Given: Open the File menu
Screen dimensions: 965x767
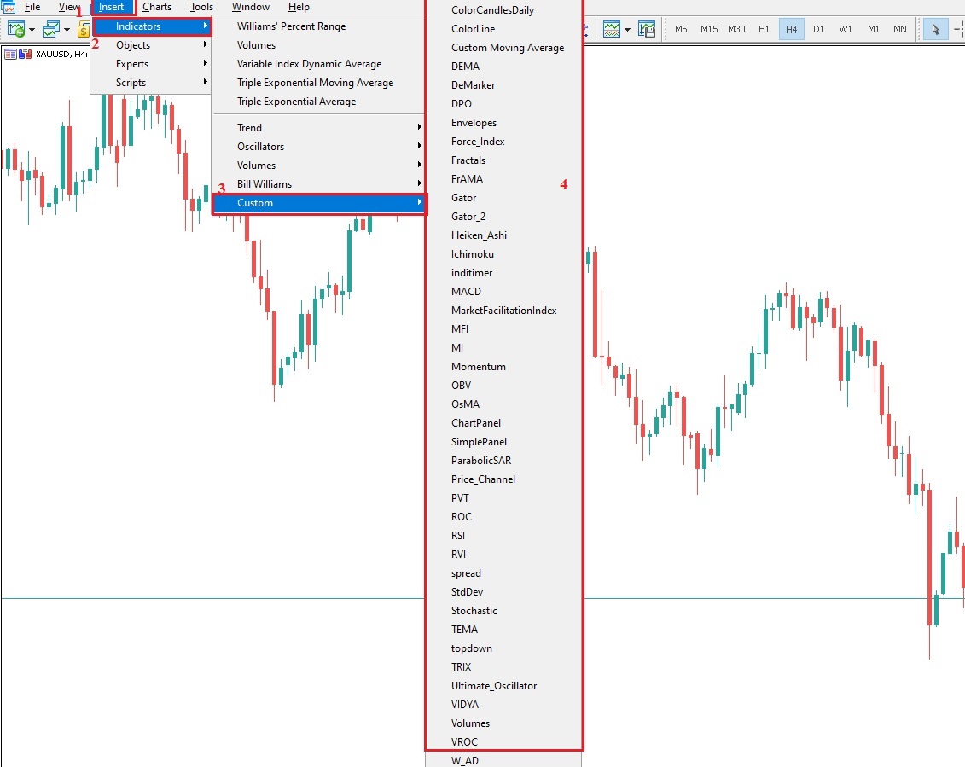Looking at the screenshot, I should 32,7.
